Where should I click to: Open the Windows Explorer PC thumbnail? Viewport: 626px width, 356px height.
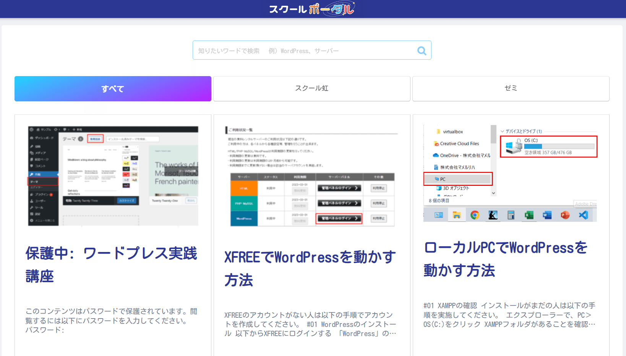point(510,173)
